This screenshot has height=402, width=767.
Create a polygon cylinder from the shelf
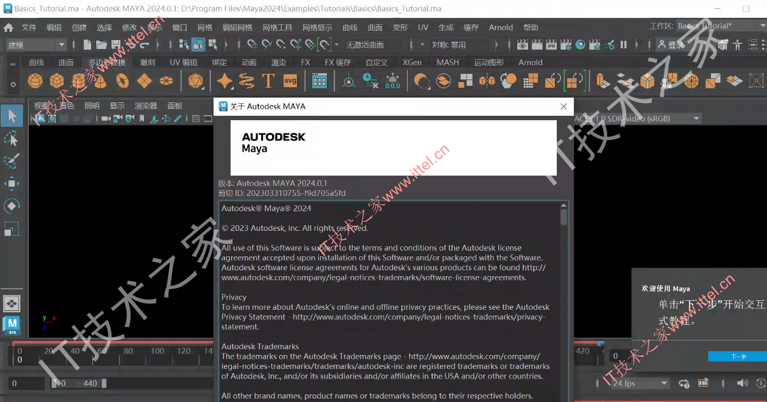click(x=79, y=81)
